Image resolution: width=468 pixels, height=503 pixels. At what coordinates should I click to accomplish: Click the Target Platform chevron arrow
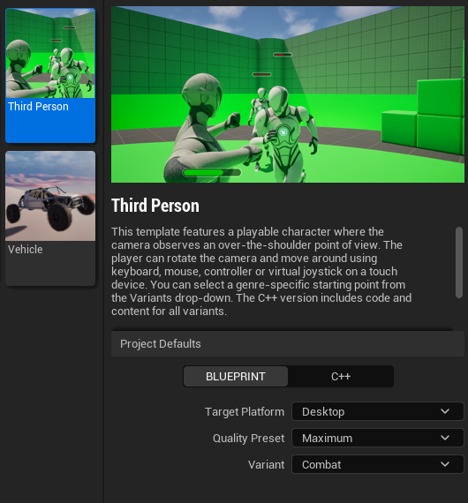[445, 411]
